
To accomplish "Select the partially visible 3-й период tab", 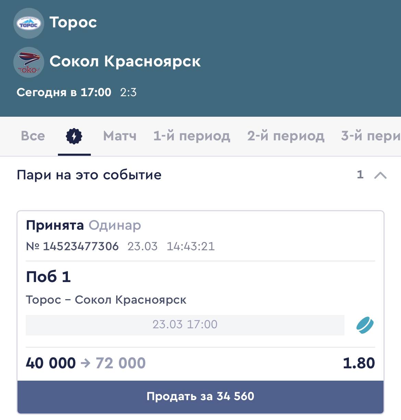I will 371,136.
